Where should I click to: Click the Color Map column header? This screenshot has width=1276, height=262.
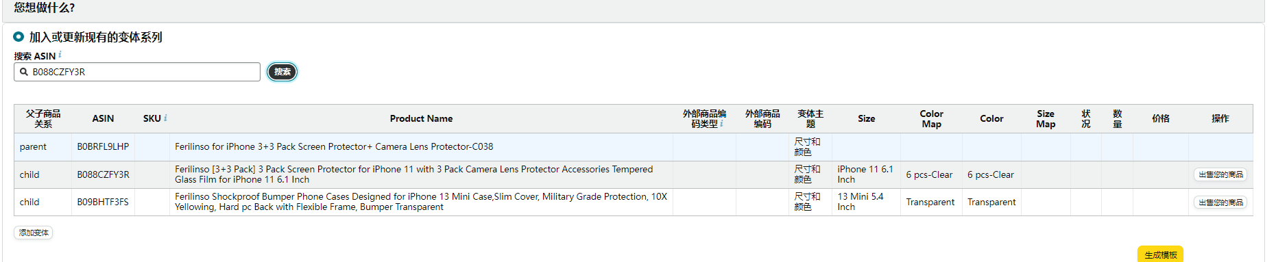931,118
